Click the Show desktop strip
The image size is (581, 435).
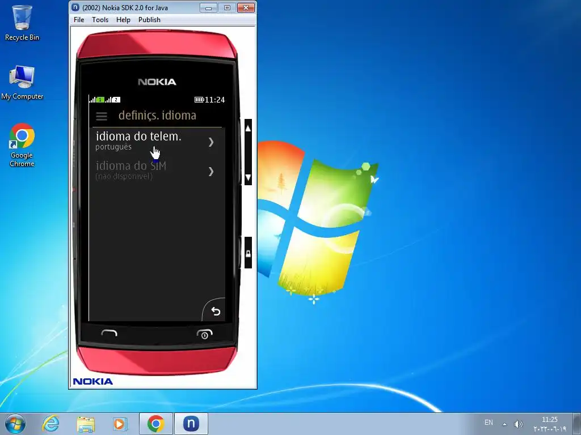[577, 424]
